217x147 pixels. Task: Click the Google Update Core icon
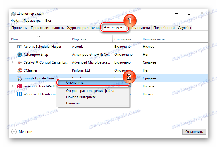(x=20, y=78)
